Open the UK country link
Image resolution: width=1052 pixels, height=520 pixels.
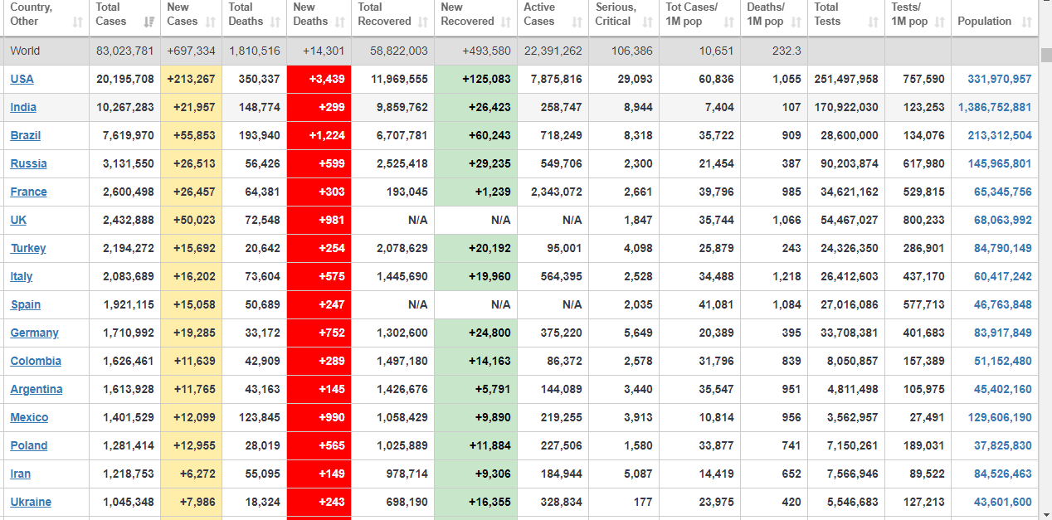(x=18, y=220)
